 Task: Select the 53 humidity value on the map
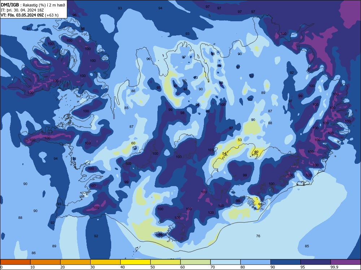point(240,140)
